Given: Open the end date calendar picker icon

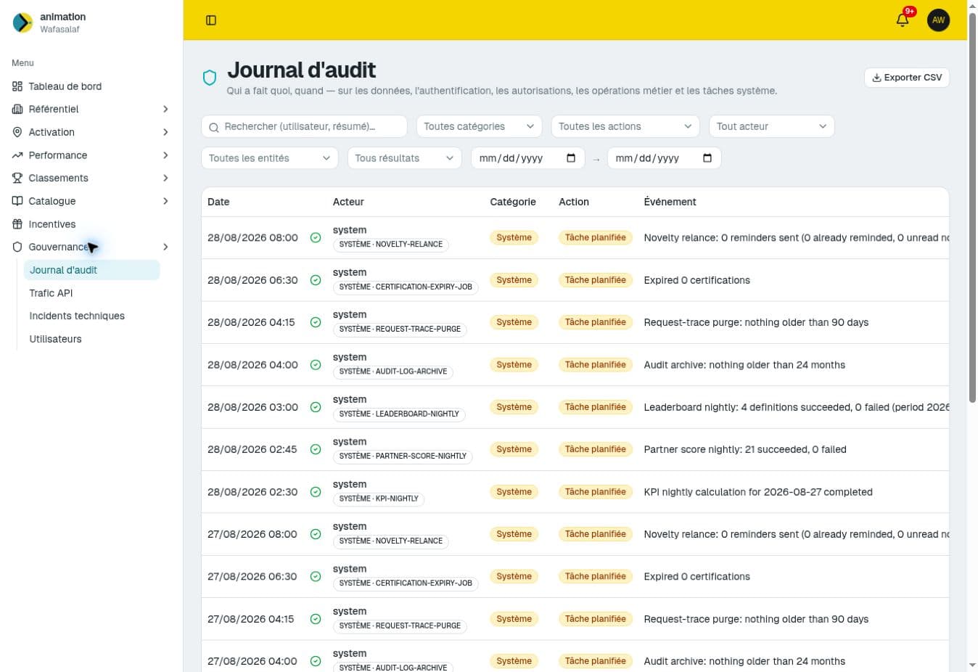Looking at the screenshot, I should click(707, 158).
